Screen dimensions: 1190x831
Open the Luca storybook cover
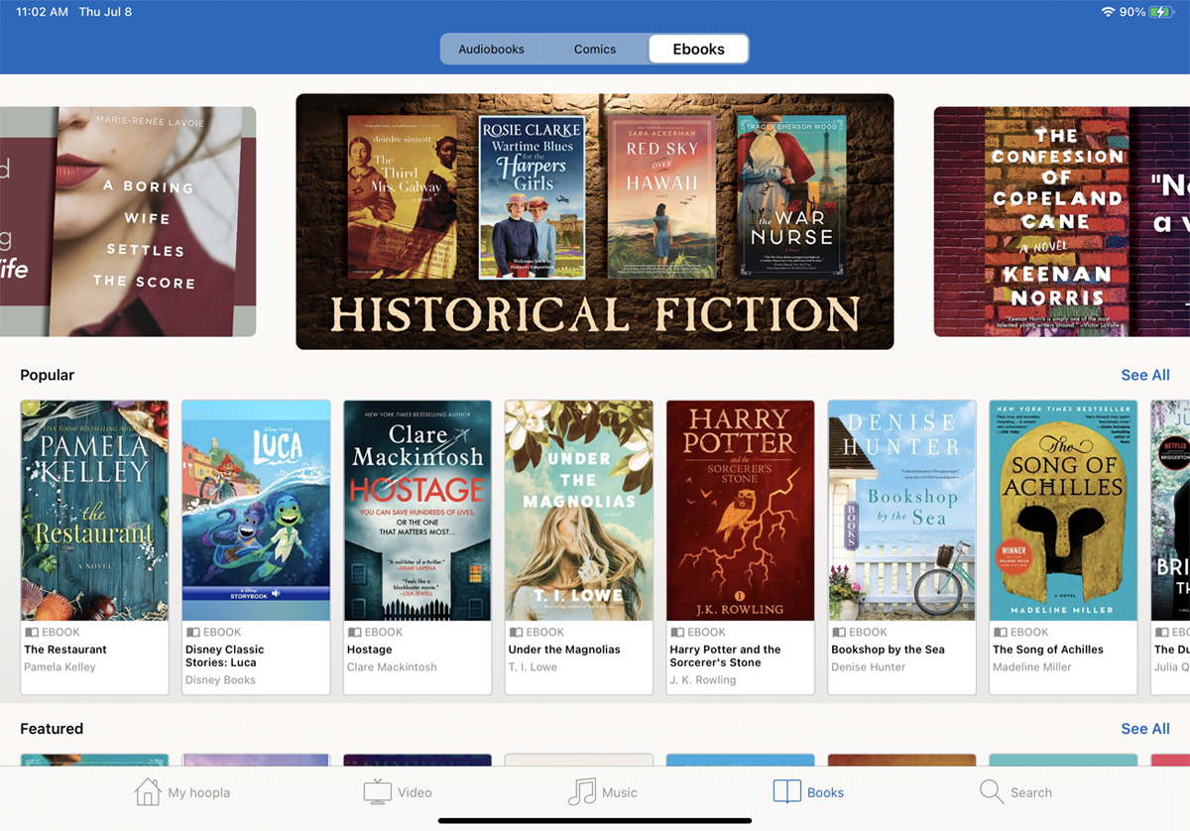point(256,510)
